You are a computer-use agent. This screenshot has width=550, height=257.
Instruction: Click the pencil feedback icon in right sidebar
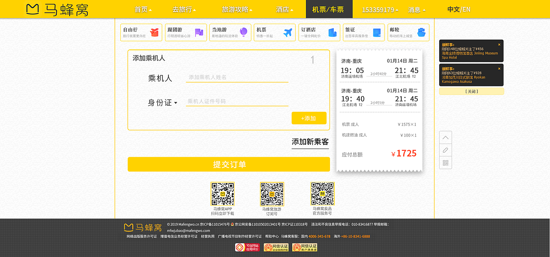[x=446, y=150]
